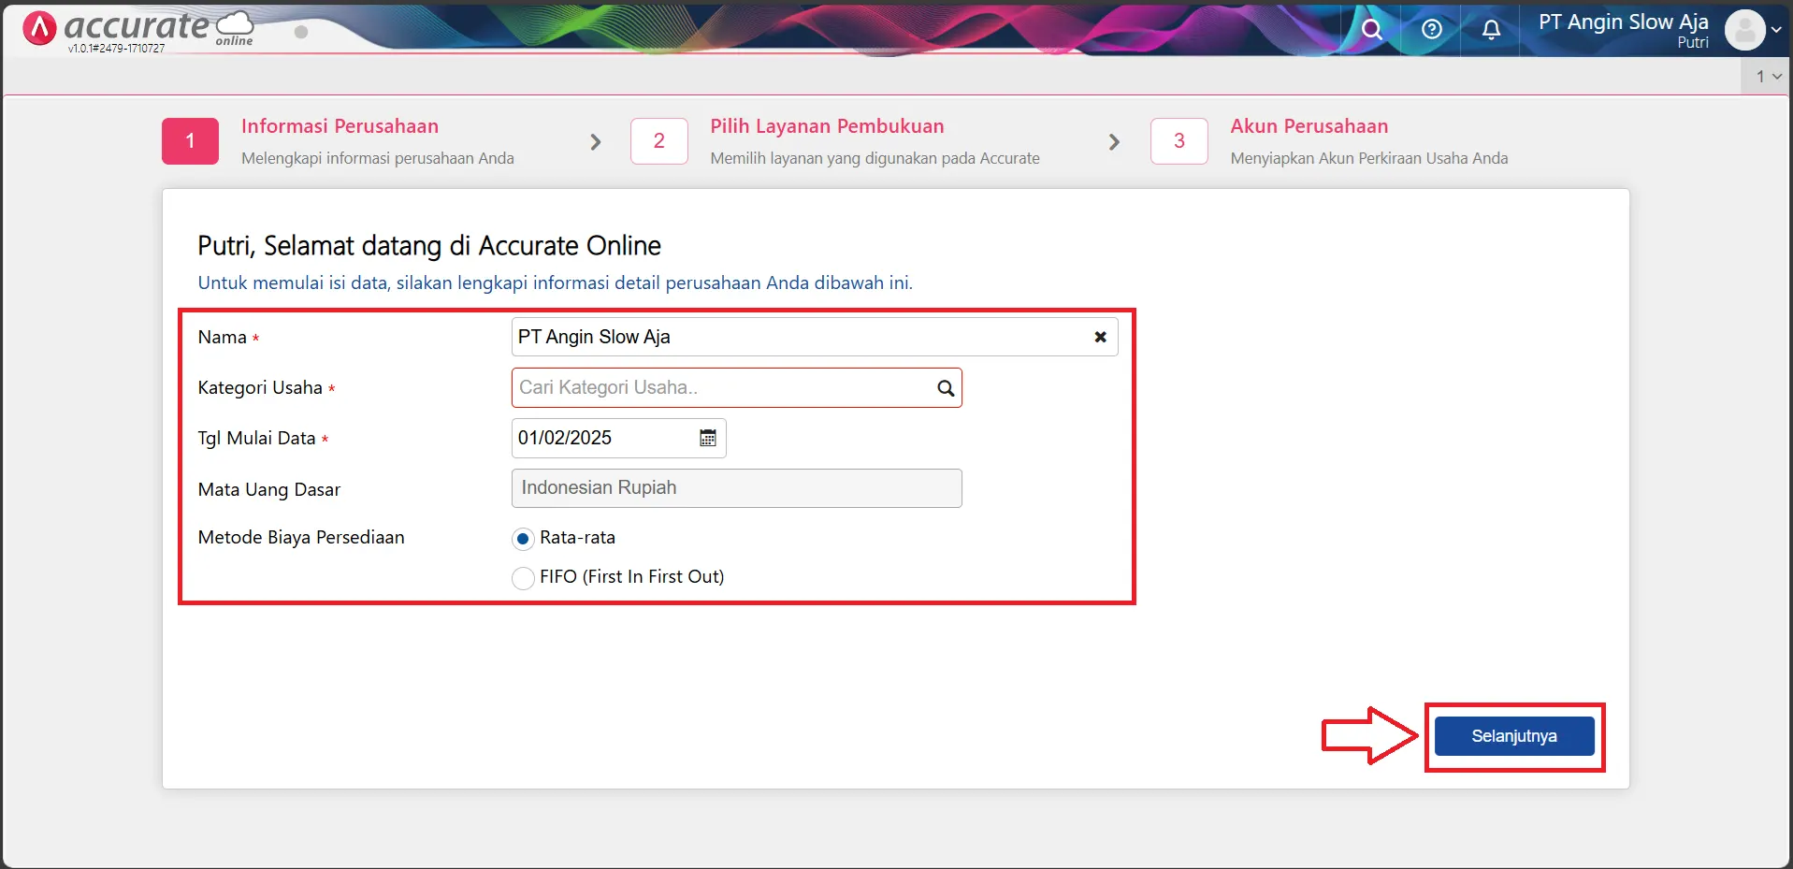Click the PT Angin Slow Aja company name in header
The width and height of the screenshot is (1793, 869).
[1624, 22]
